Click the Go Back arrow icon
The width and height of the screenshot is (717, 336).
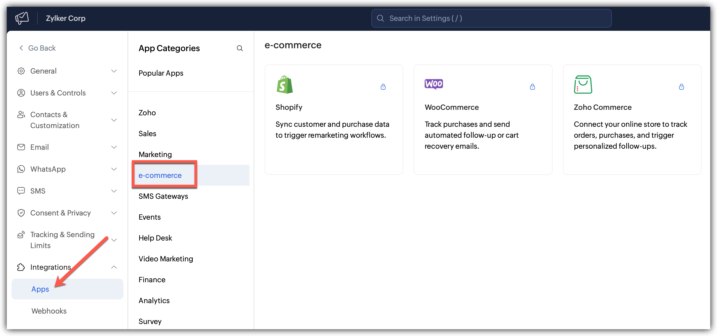21,48
